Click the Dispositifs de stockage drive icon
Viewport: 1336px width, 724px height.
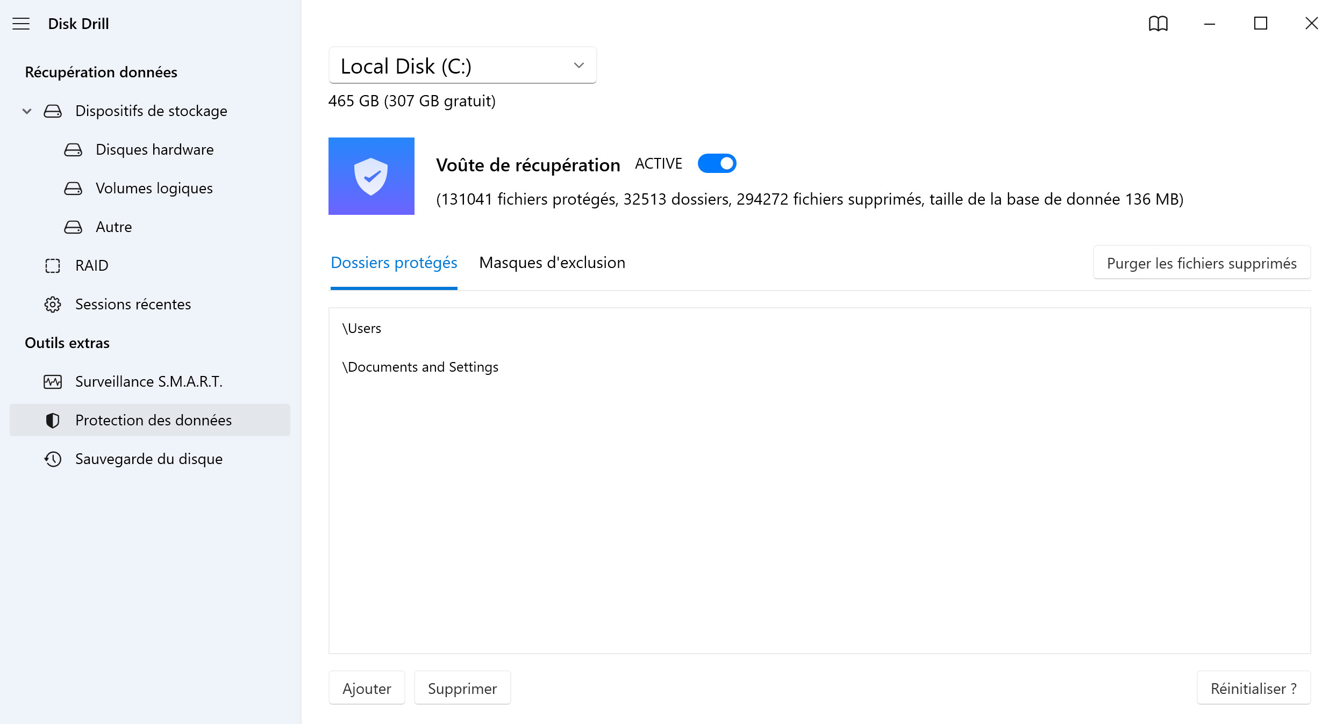click(53, 111)
